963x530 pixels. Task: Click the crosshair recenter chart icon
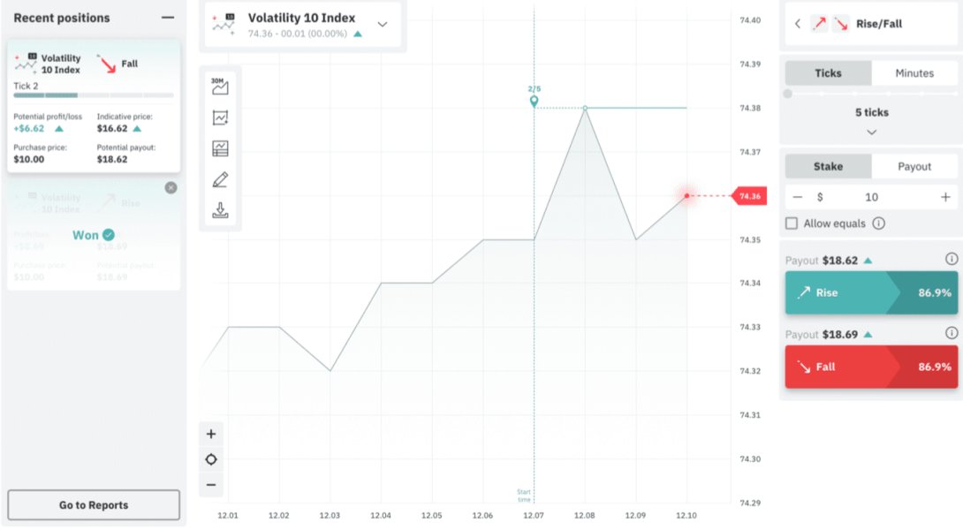(211, 459)
